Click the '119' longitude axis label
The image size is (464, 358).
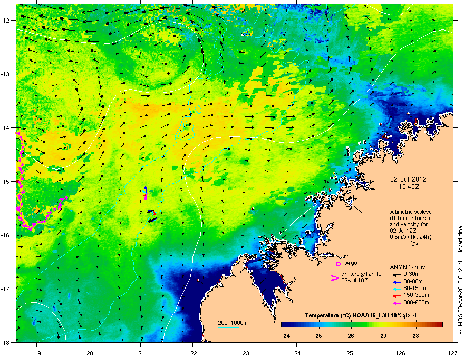point(37,353)
